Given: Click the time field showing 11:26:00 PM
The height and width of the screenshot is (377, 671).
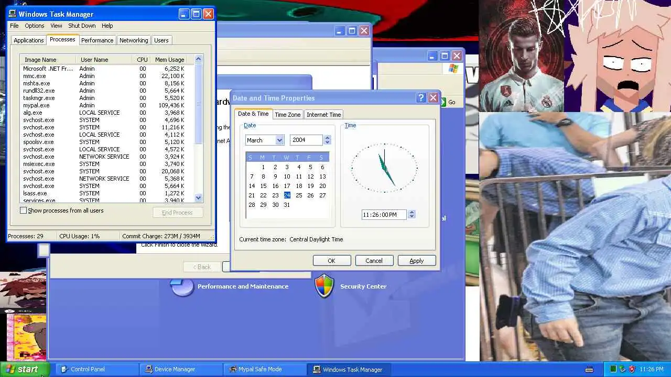Looking at the screenshot, I should 384,215.
